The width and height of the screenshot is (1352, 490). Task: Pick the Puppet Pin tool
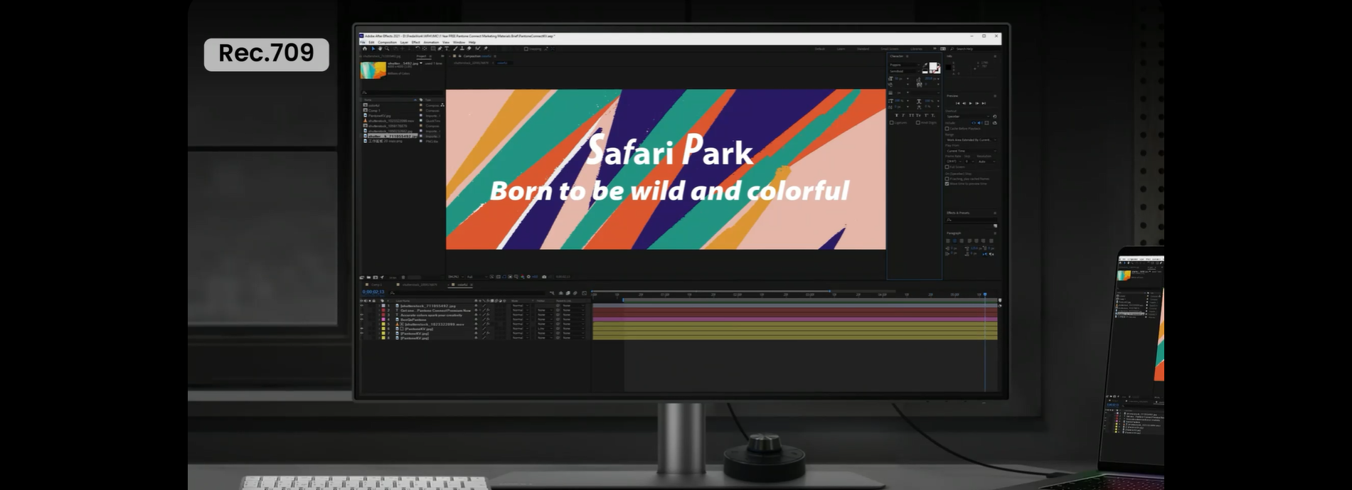[x=486, y=49]
